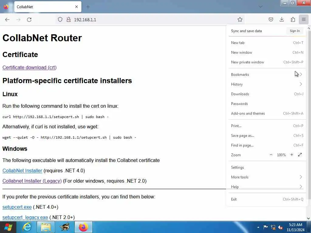View site security padlock info
The height and width of the screenshot is (233, 311).
[x=69, y=19]
